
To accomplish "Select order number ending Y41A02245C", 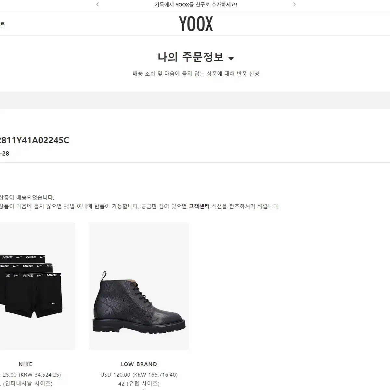I will click(34, 140).
